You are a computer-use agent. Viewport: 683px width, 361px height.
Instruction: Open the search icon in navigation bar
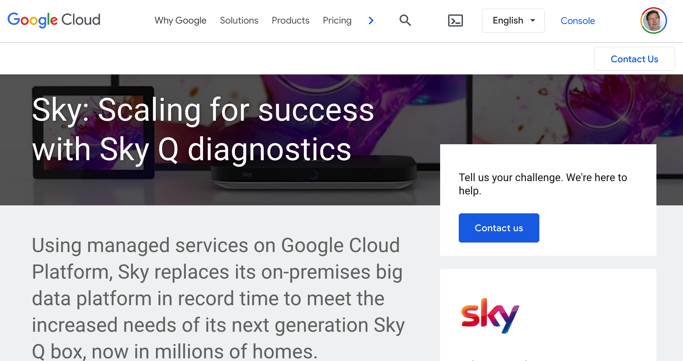pos(405,20)
